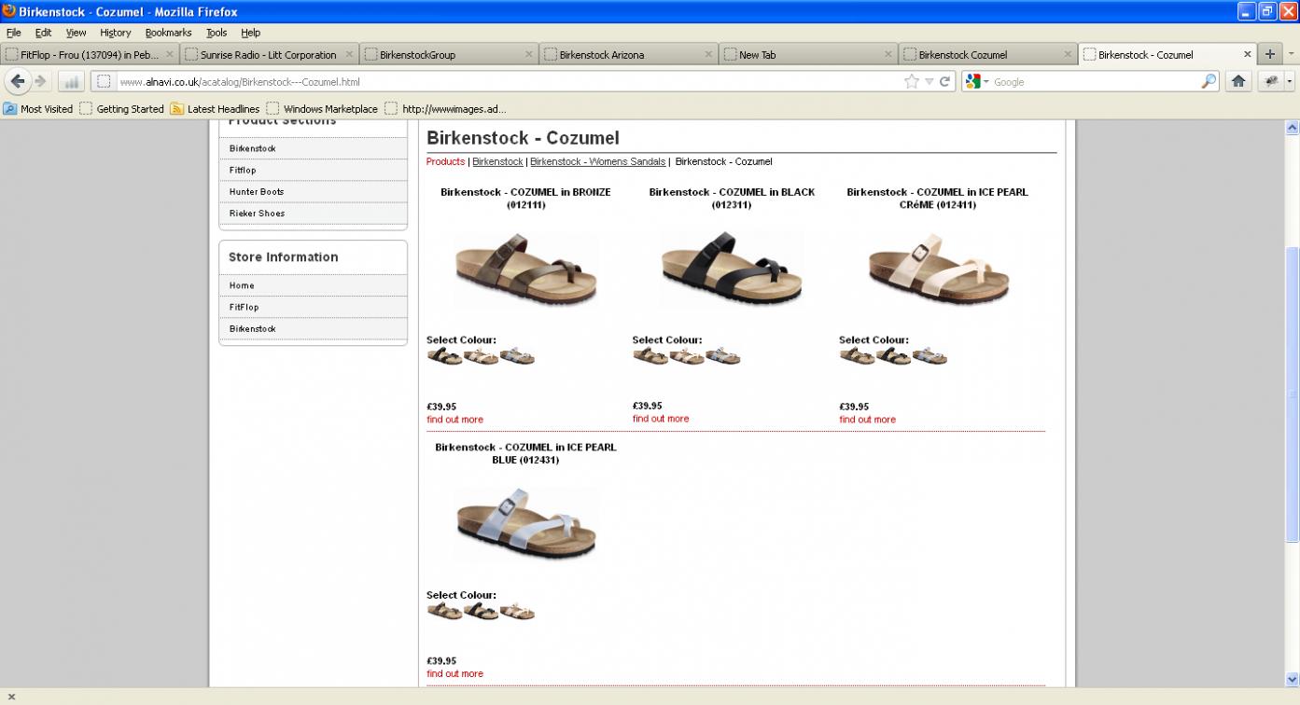Viewport: 1300px width, 705px height.
Task: Click the Cozumel Ice Pearl Blue sandal image
Action: [525, 525]
